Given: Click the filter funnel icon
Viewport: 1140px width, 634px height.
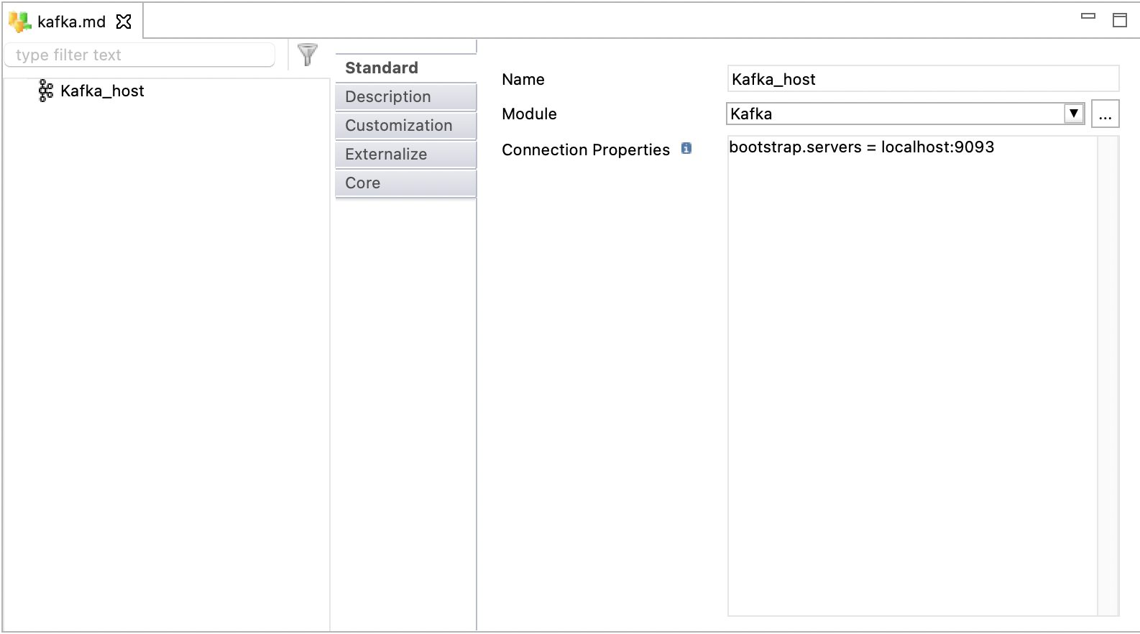Looking at the screenshot, I should [308, 55].
